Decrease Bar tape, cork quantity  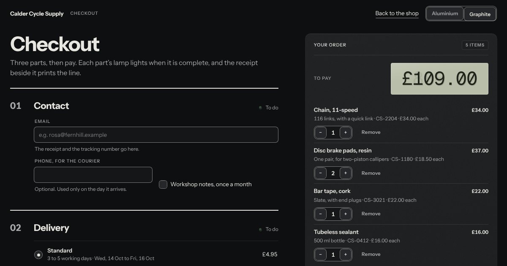pyautogui.click(x=320, y=214)
